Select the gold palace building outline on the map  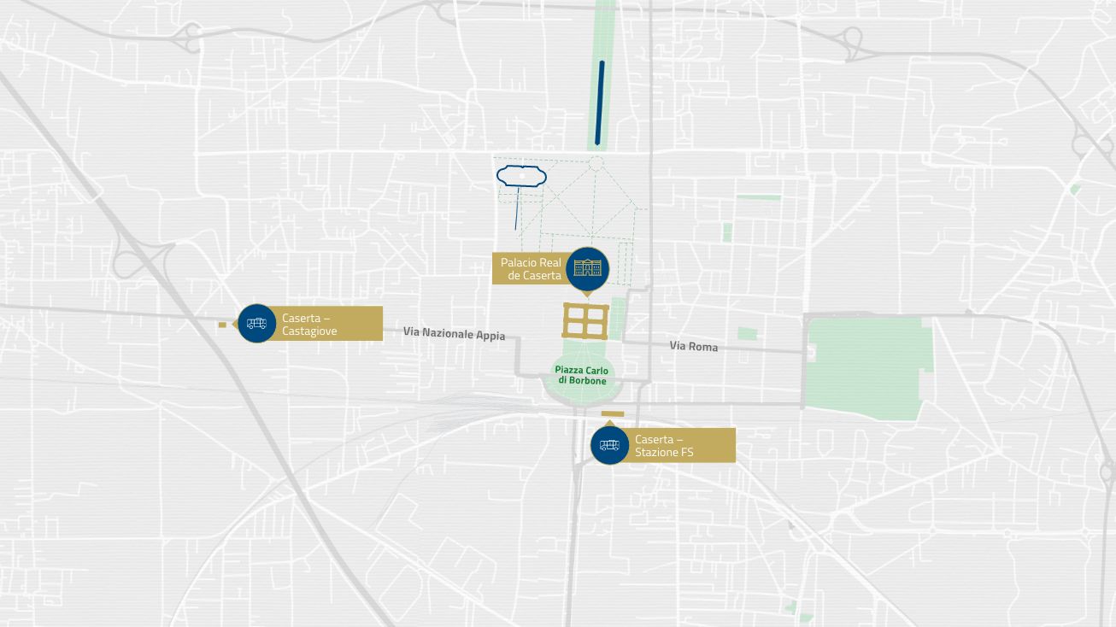point(585,320)
